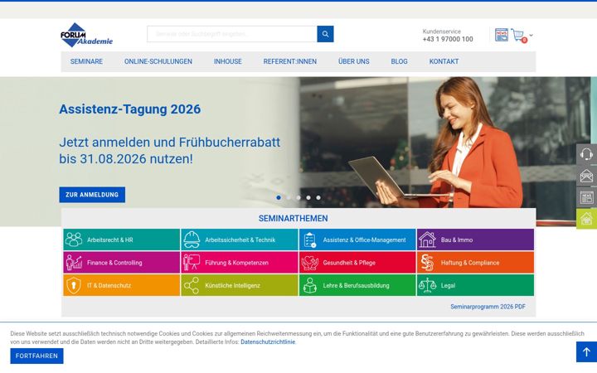Open the ONLINE-SCHULUNGEN menu

coord(158,61)
